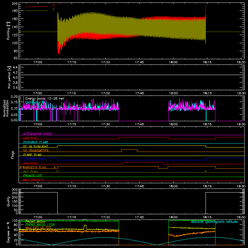Click the Pointing axis title
Image resolution: width=248 pixels, height=248 pixels.
click(8, 31)
